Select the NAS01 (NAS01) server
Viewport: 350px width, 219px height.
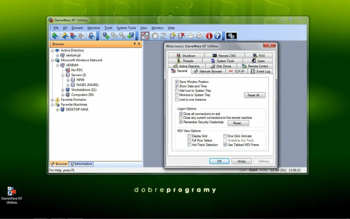coord(87,85)
